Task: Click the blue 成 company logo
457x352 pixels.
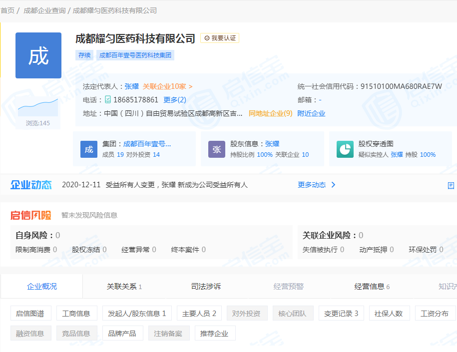Action: (38, 55)
